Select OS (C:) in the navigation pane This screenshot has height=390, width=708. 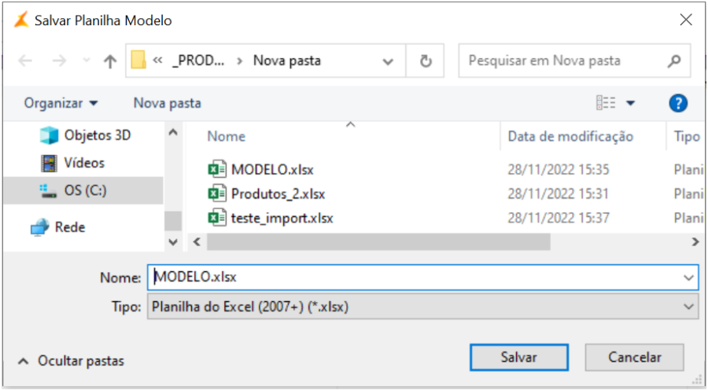[84, 190]
